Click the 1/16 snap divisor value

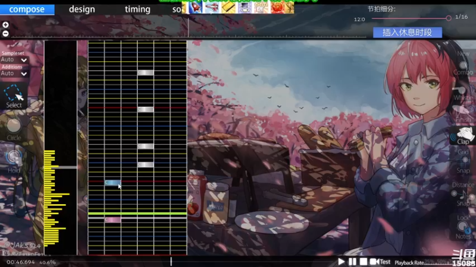pyautogui.click(x=462, y=17)
